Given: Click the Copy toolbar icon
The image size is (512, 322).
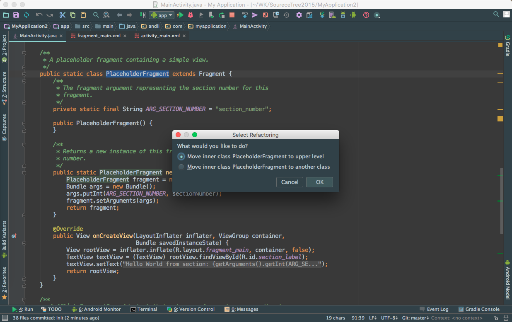Looking at the screenshot, I should [73, 15].
